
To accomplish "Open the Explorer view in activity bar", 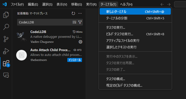I will [x=6, y=15].
